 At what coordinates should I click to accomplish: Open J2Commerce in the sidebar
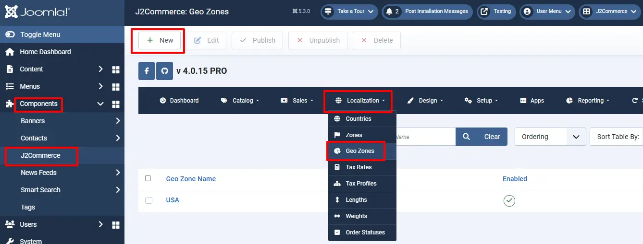pyautogui.click(x=40, y=155)
